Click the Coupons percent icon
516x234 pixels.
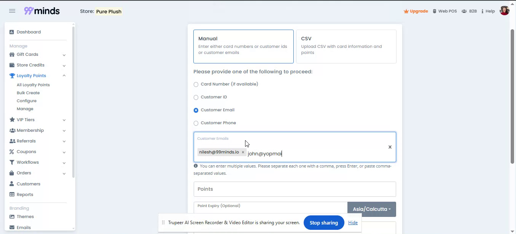[12, 152]
